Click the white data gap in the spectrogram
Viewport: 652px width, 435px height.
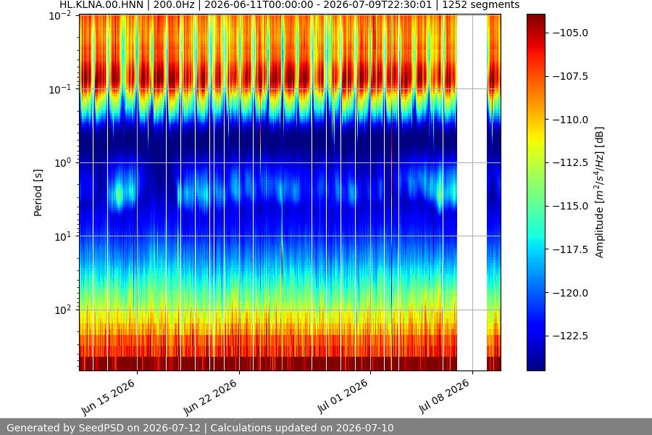coord(472,192)
